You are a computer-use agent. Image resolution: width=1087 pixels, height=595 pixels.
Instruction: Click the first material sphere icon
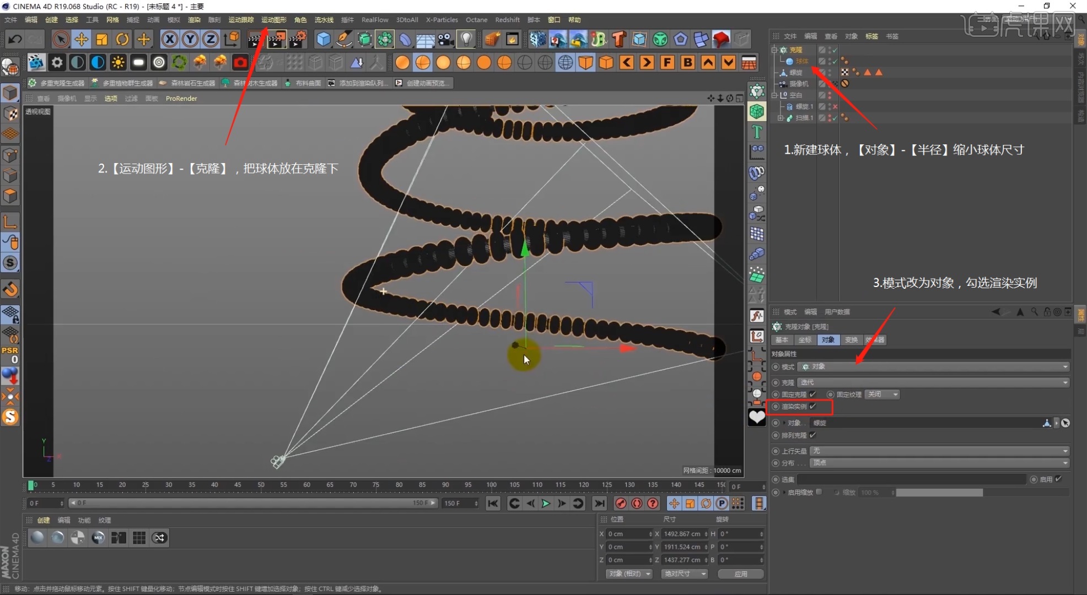37,537
